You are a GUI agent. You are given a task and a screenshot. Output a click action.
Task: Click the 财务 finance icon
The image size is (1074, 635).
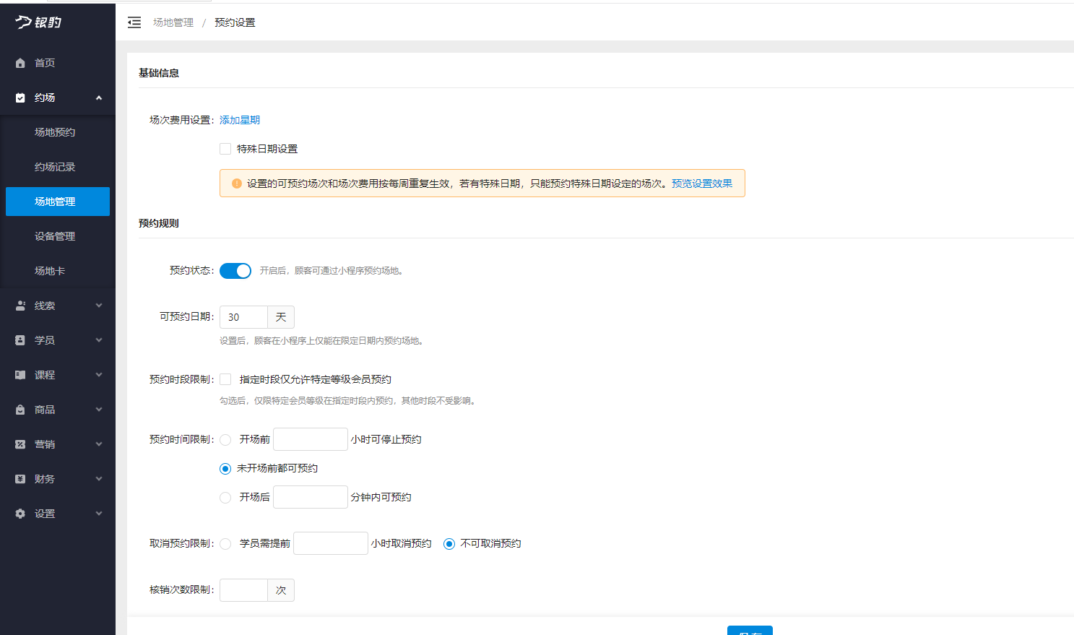(21, 478)
